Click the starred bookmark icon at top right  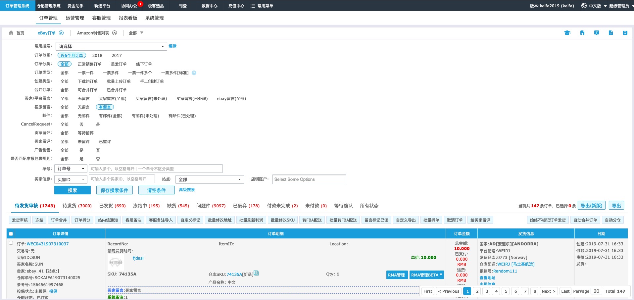click(625, 33)
